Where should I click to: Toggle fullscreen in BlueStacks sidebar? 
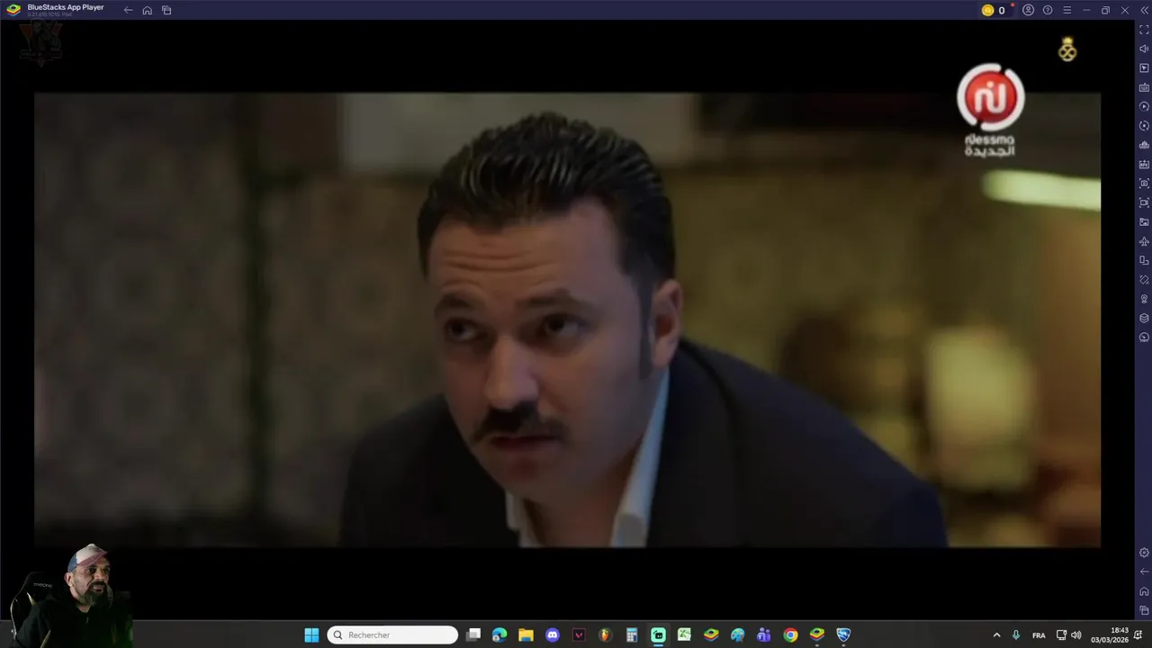(1144, 30)
